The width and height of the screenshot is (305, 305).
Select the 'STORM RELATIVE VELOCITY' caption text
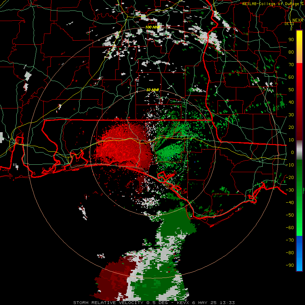coord(108,303)
